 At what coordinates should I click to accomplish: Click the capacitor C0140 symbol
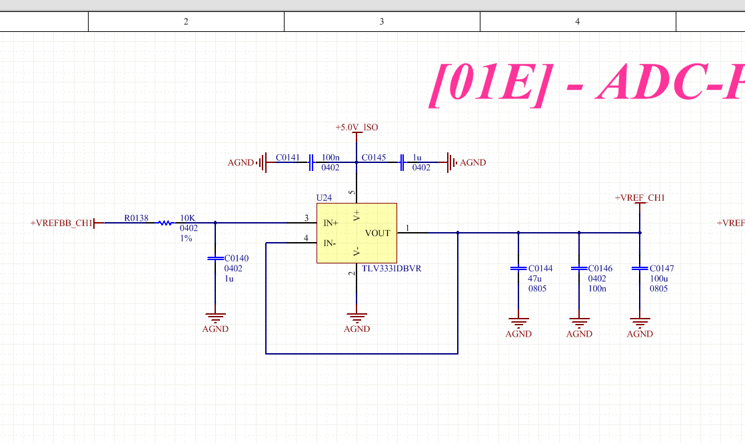215,259
